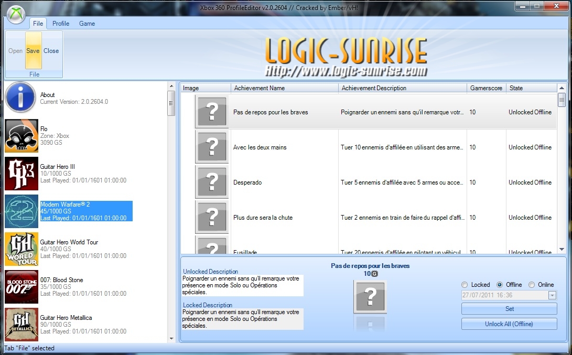Select the Offline radio button
Viewport: 572px width, 355px height.
click(x=500, y=285)
